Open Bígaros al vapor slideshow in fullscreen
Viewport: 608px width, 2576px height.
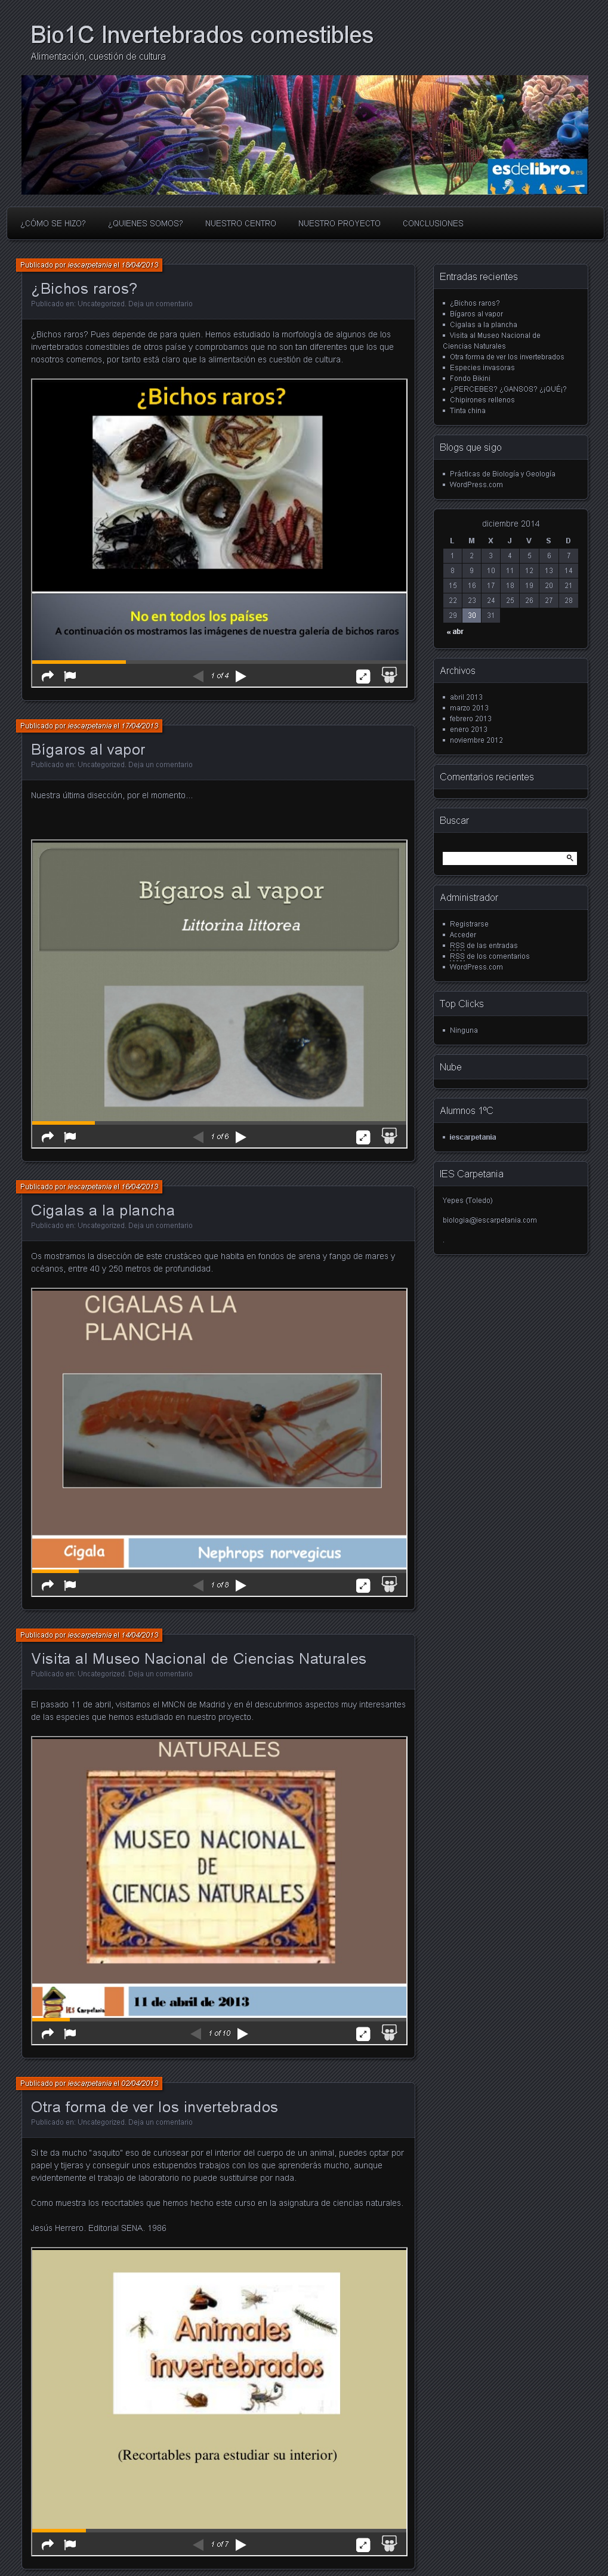(363, 1137)
